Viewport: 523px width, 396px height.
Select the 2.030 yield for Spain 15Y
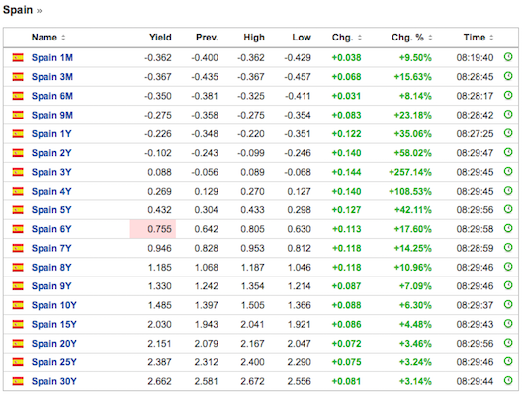pyautogui.click(x=159, y=324)
